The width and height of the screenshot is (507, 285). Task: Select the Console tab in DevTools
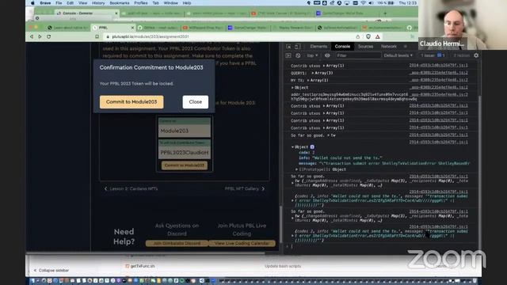342,47
